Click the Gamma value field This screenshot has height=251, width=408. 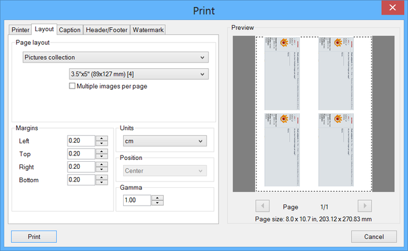point(137,200)
